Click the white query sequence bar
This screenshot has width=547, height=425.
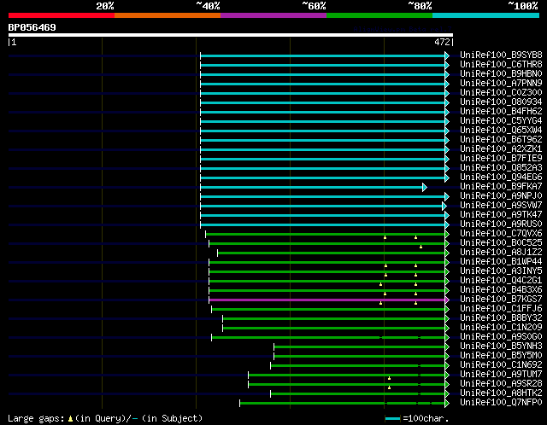click(231, 35)
